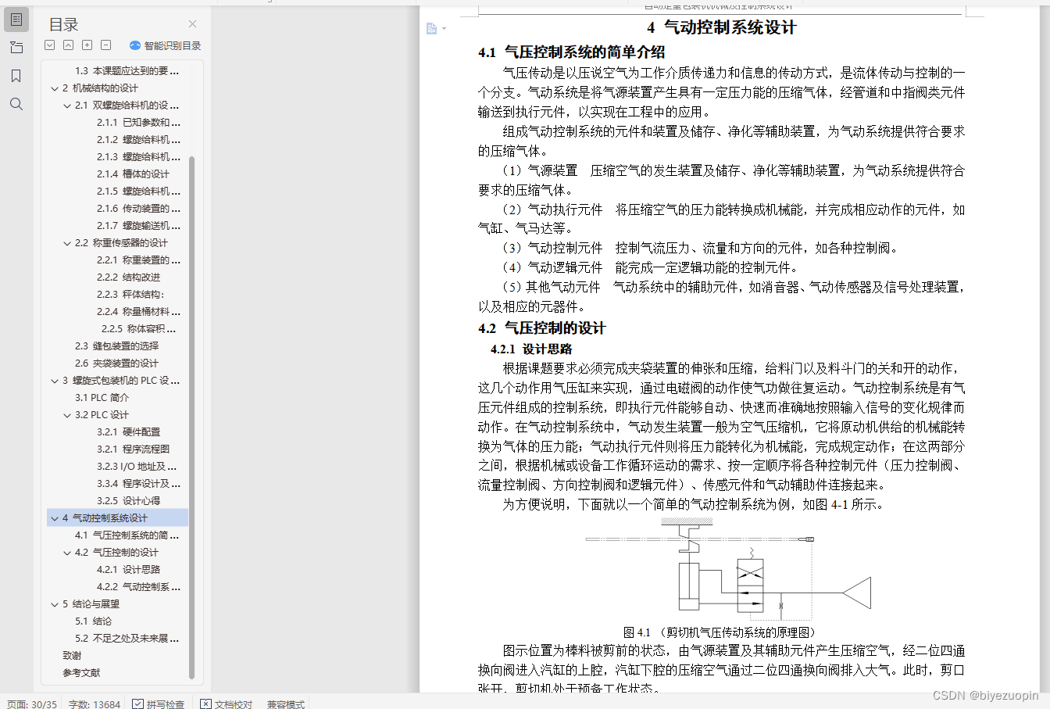This screenshot has width=1050, height=709.
Task: Close the 目录 panel with the X
Action: (192, 23)
